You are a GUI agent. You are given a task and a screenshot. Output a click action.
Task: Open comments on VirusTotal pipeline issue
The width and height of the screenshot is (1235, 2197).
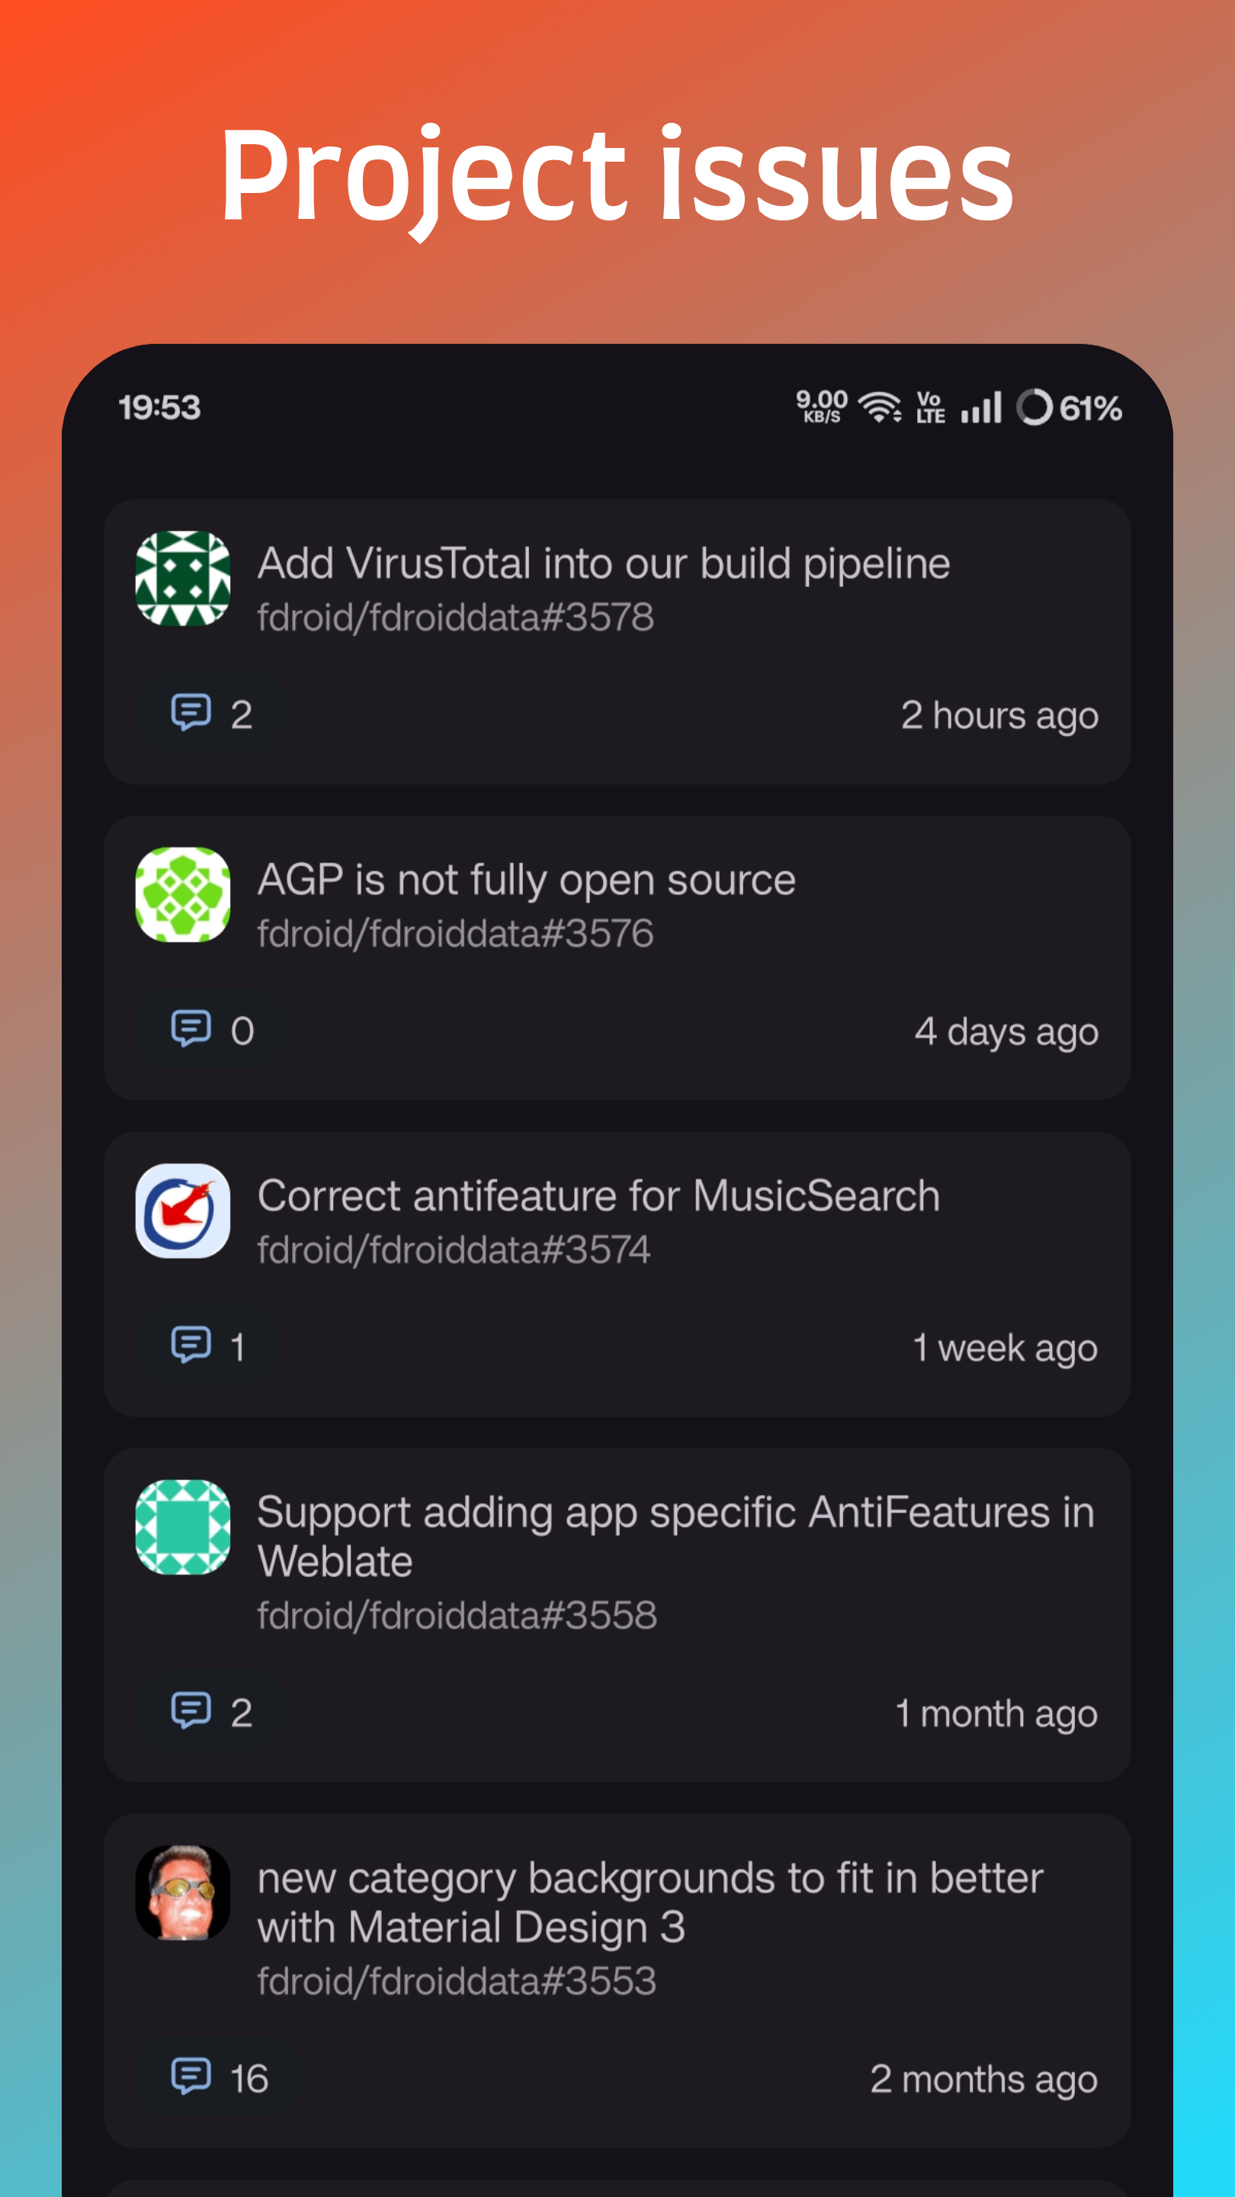(x=210, y=714)
